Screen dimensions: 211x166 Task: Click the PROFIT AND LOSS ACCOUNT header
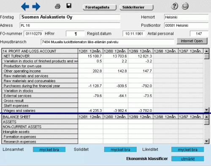pyautogui.click(x=40, y=51)
